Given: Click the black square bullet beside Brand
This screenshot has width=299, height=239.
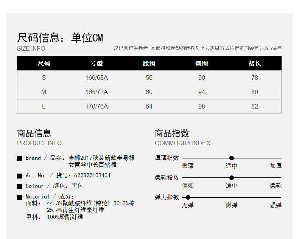Looking at the screenshot, I should [x=19, y=158].
